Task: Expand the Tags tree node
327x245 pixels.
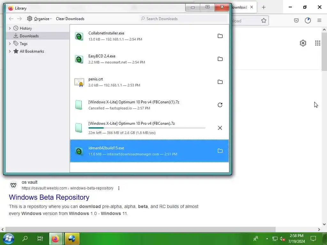Action: [10, 44]
